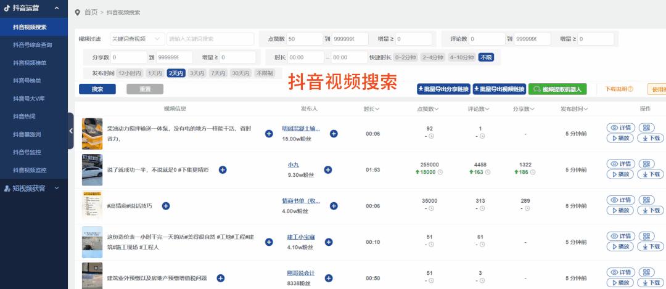Screen dimensions: 666x289
Task: Open 抖音号综合查询 in the sidebar
Action: pos(32,45)
